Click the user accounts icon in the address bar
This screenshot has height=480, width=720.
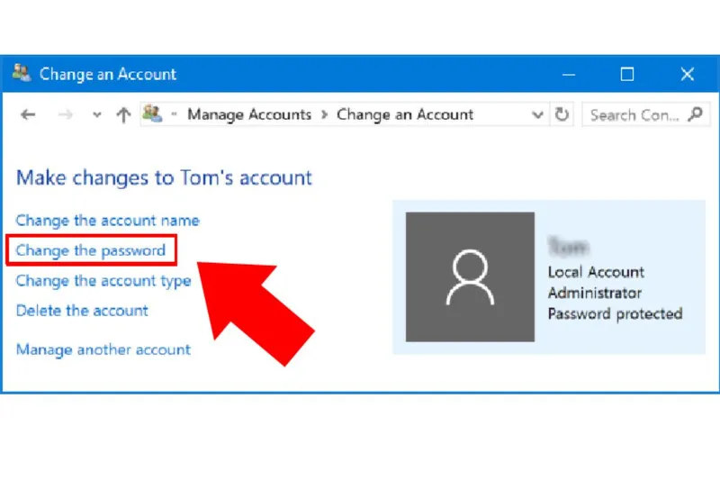(152, 113)
